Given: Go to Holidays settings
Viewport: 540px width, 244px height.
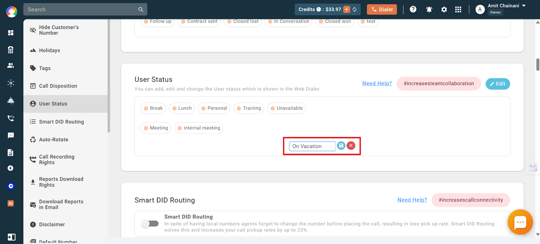Looking at the screenshot, I should point(65,50).
